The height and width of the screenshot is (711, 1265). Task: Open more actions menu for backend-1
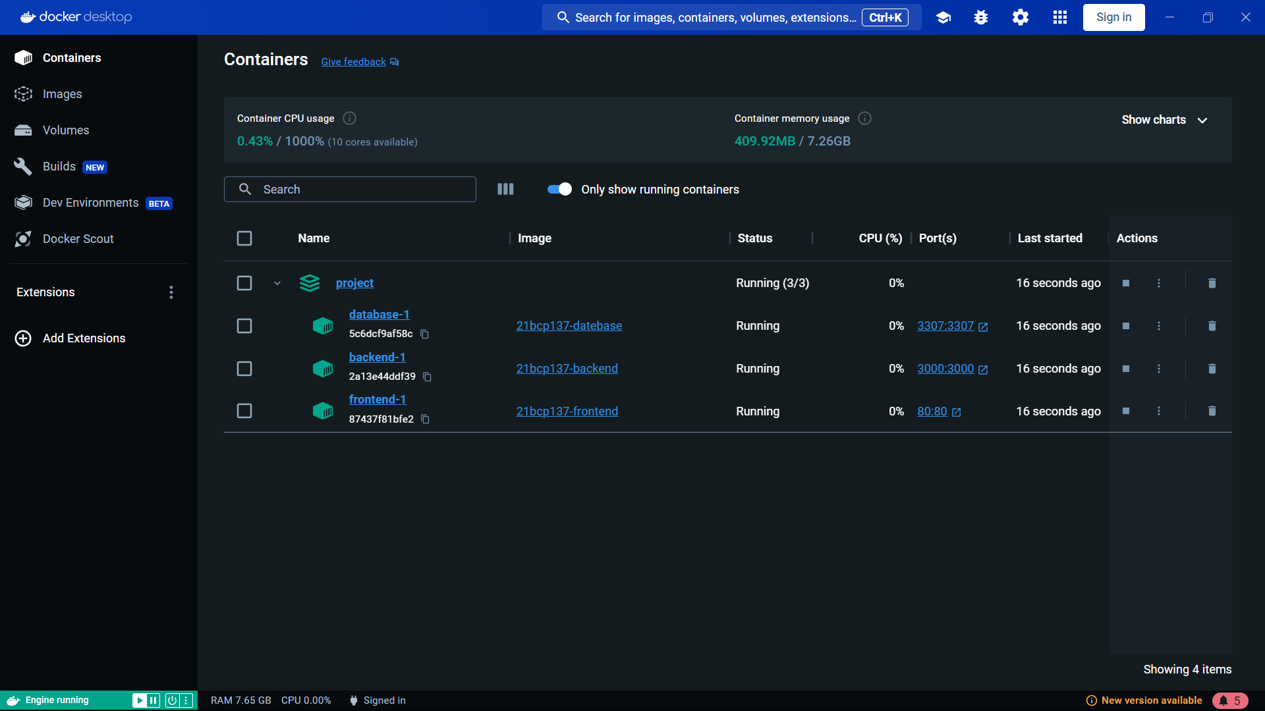(x=1158, y=369)
